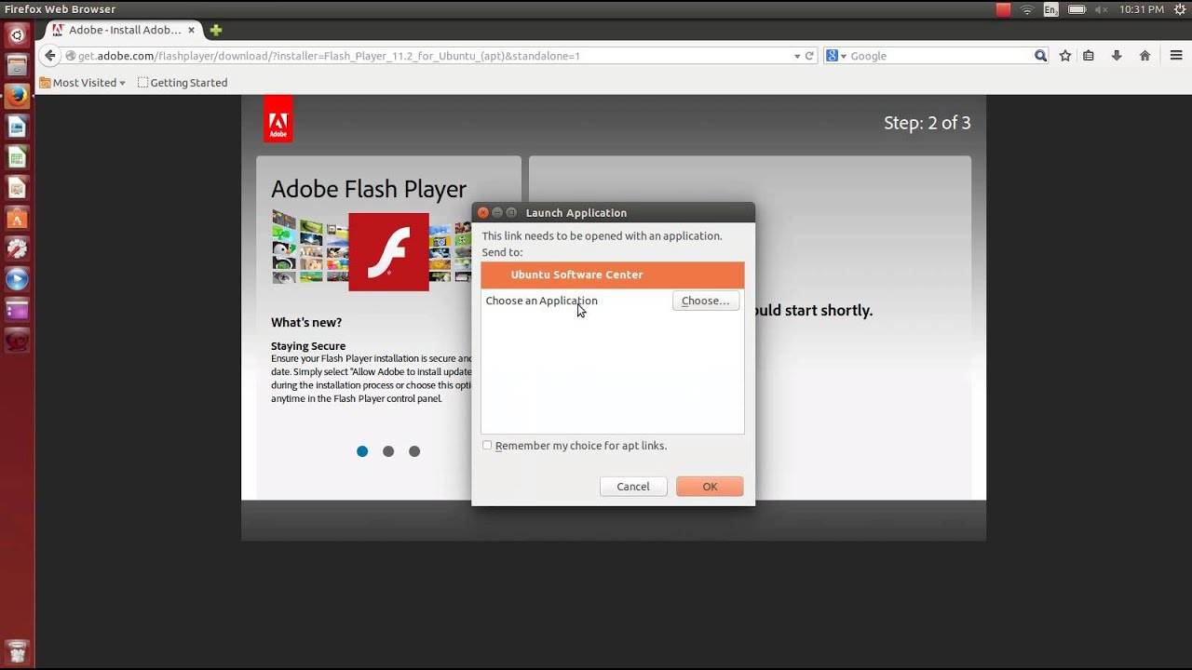This screenshot has width=1192, height=670.
Task: Click OK in Launch Application dialog
Action: pos(710,487)
